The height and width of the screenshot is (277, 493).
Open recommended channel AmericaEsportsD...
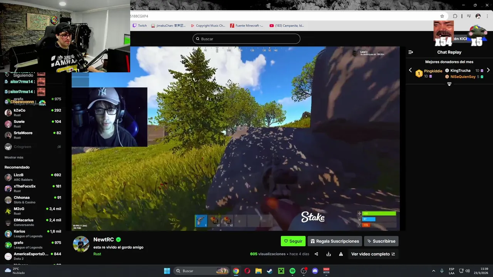coord(33,256)
